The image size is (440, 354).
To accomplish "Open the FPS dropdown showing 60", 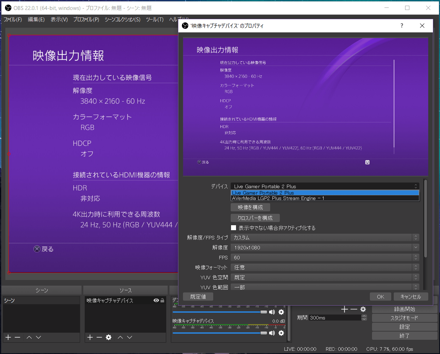I will (325, 258).
